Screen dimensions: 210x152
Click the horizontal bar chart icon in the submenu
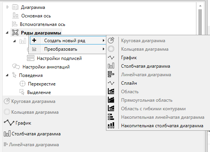(x=111, y=75)
